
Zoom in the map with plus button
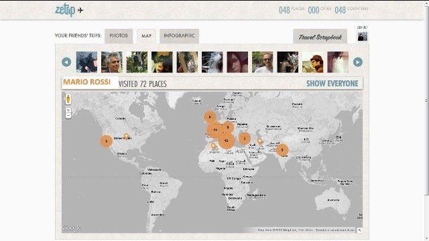[x=68, y=110]
